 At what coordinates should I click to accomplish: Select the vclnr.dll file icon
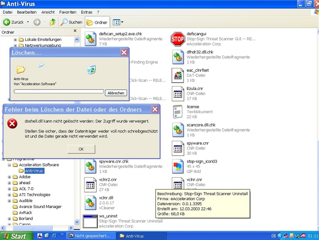pos(90,203)
